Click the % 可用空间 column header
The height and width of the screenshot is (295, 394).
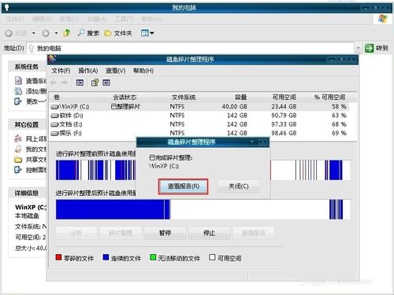[x=330, y=98]
